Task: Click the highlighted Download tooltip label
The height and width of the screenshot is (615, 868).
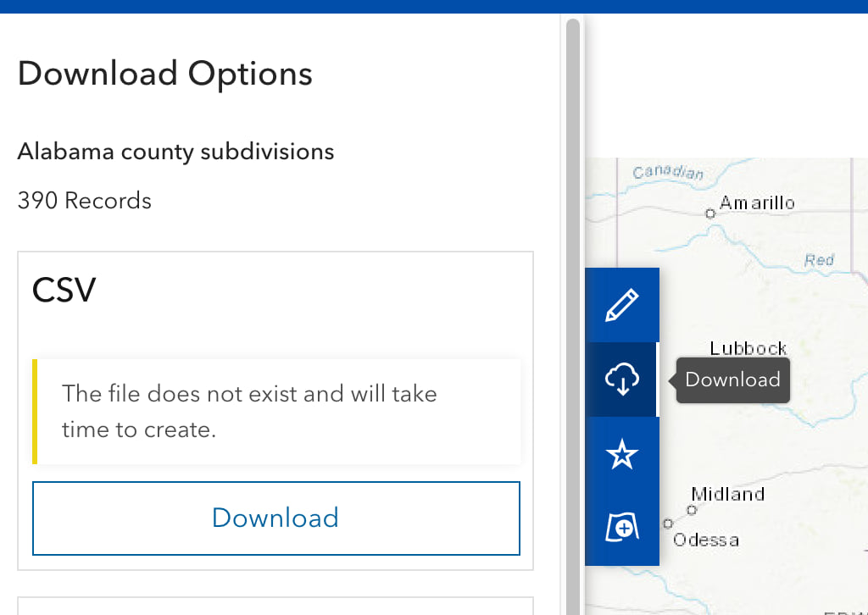Action: 732,380
